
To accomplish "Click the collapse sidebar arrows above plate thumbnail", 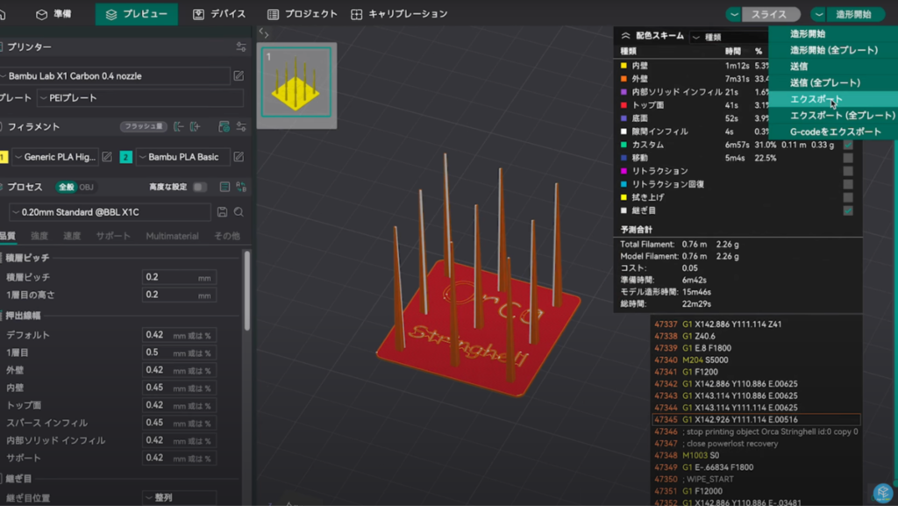I will tap(264, 33).
